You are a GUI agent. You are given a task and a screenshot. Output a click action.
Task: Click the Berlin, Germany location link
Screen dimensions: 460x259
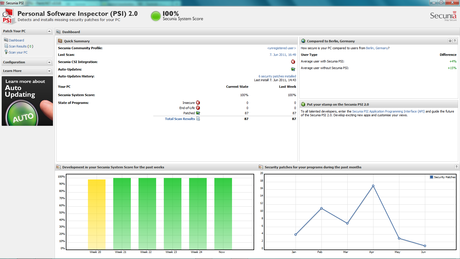point(377,48)
